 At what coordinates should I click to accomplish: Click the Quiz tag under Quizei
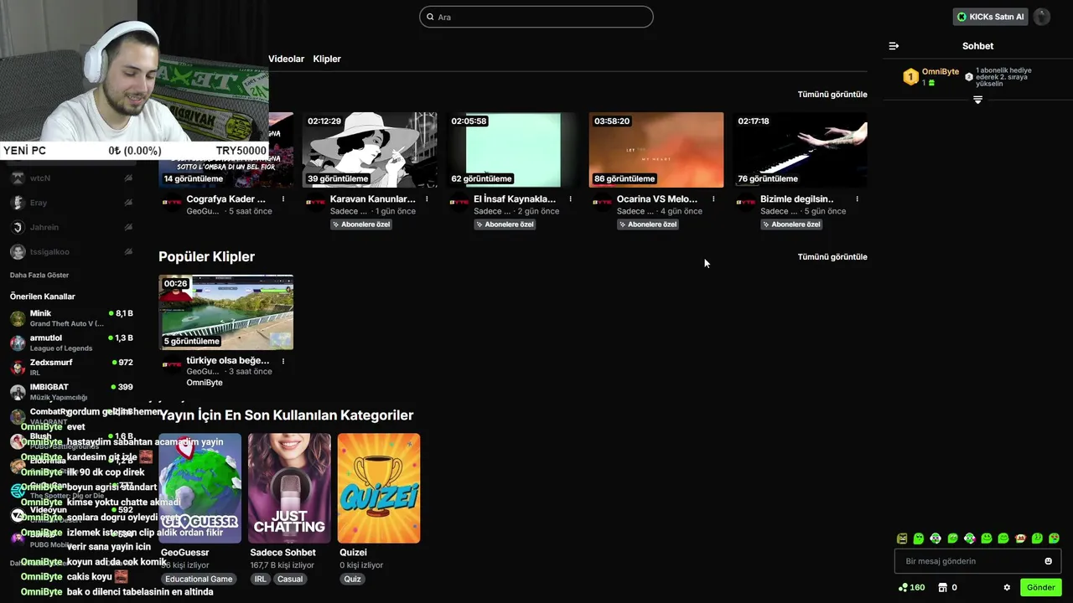point(352,579)
